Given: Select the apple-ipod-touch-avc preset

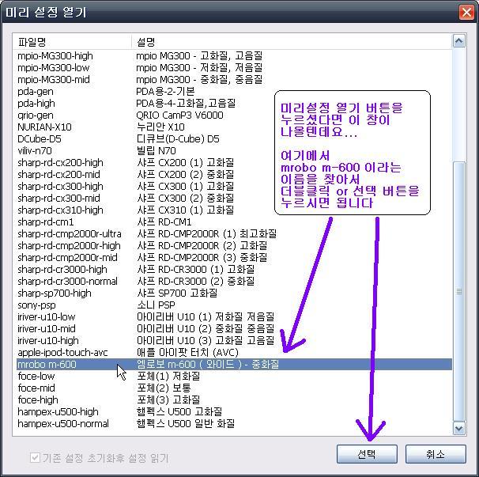Looking at the screenshot, I should 234,352.
